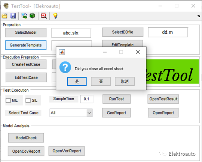Viewport: 202px width, 162px height.
Task: Open the Select Test Case dropdown
Action: (71, 113)
